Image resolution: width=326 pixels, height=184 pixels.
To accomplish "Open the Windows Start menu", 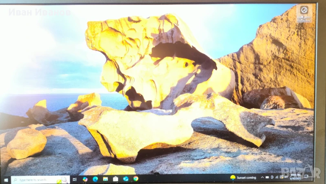I will pyautogui.click(x=6, y=180).
